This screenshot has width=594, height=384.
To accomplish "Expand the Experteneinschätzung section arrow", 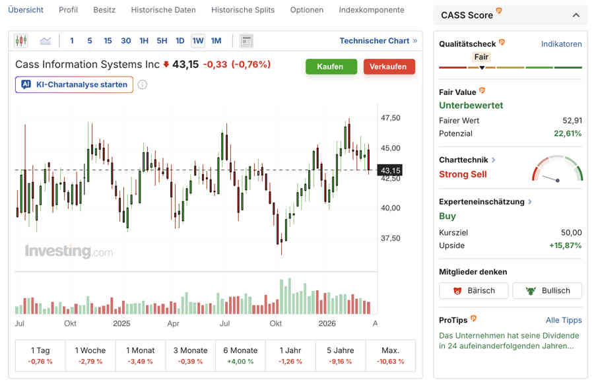I will pos(530,202).
